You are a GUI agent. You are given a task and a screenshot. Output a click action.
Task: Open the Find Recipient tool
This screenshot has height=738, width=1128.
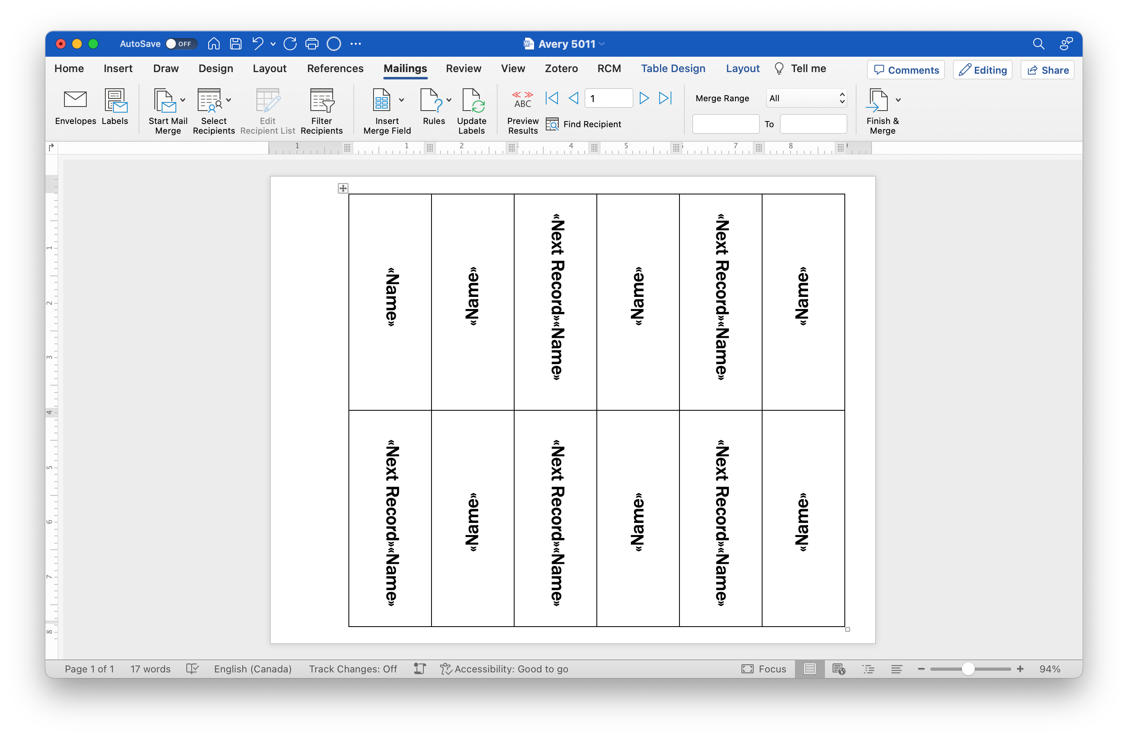pos(583,124)
